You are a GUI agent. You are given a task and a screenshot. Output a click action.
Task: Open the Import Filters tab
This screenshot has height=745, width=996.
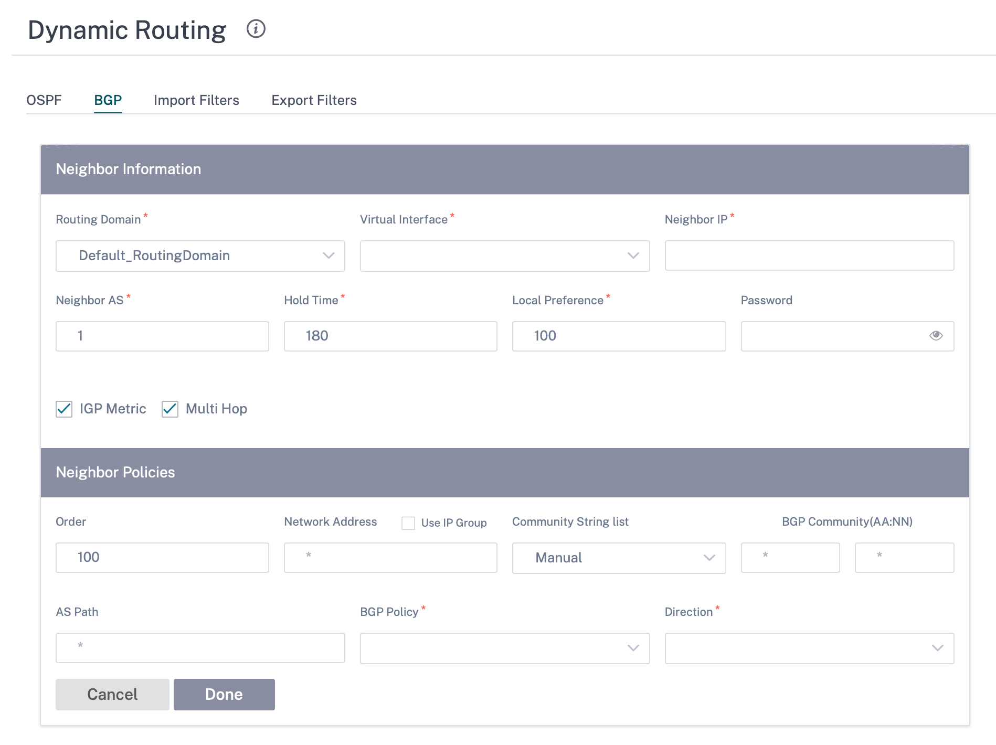(196, 100)
